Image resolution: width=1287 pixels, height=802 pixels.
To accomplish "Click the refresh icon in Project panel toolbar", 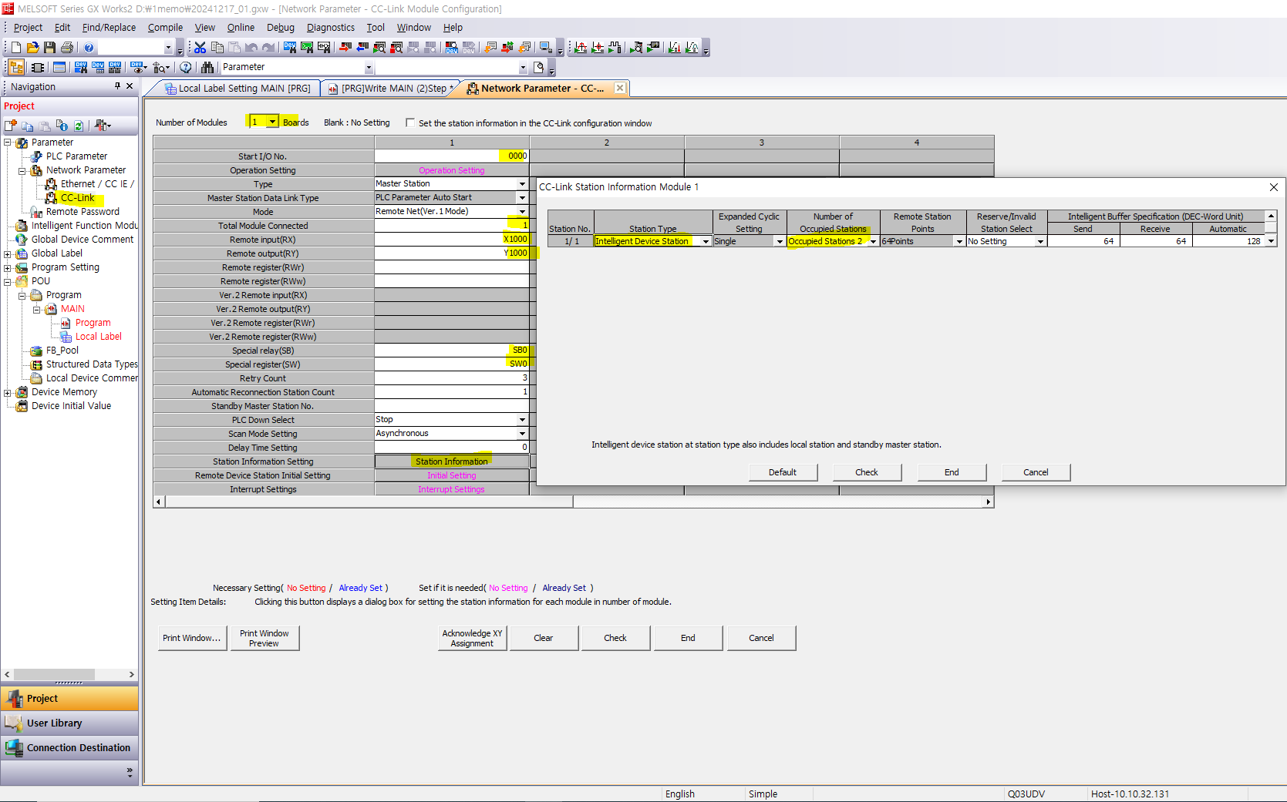I will point(79,126).
